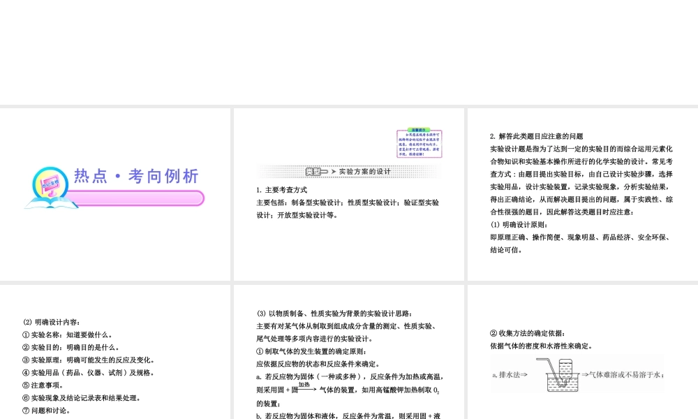The height and width of the screenshot is (419, 698).
Task: Click the pink rounded bar under the title
Action: pos(135,198)
